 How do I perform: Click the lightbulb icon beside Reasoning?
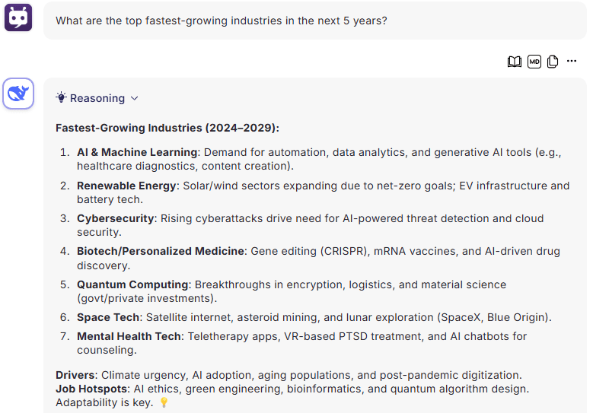coord(61,97)
